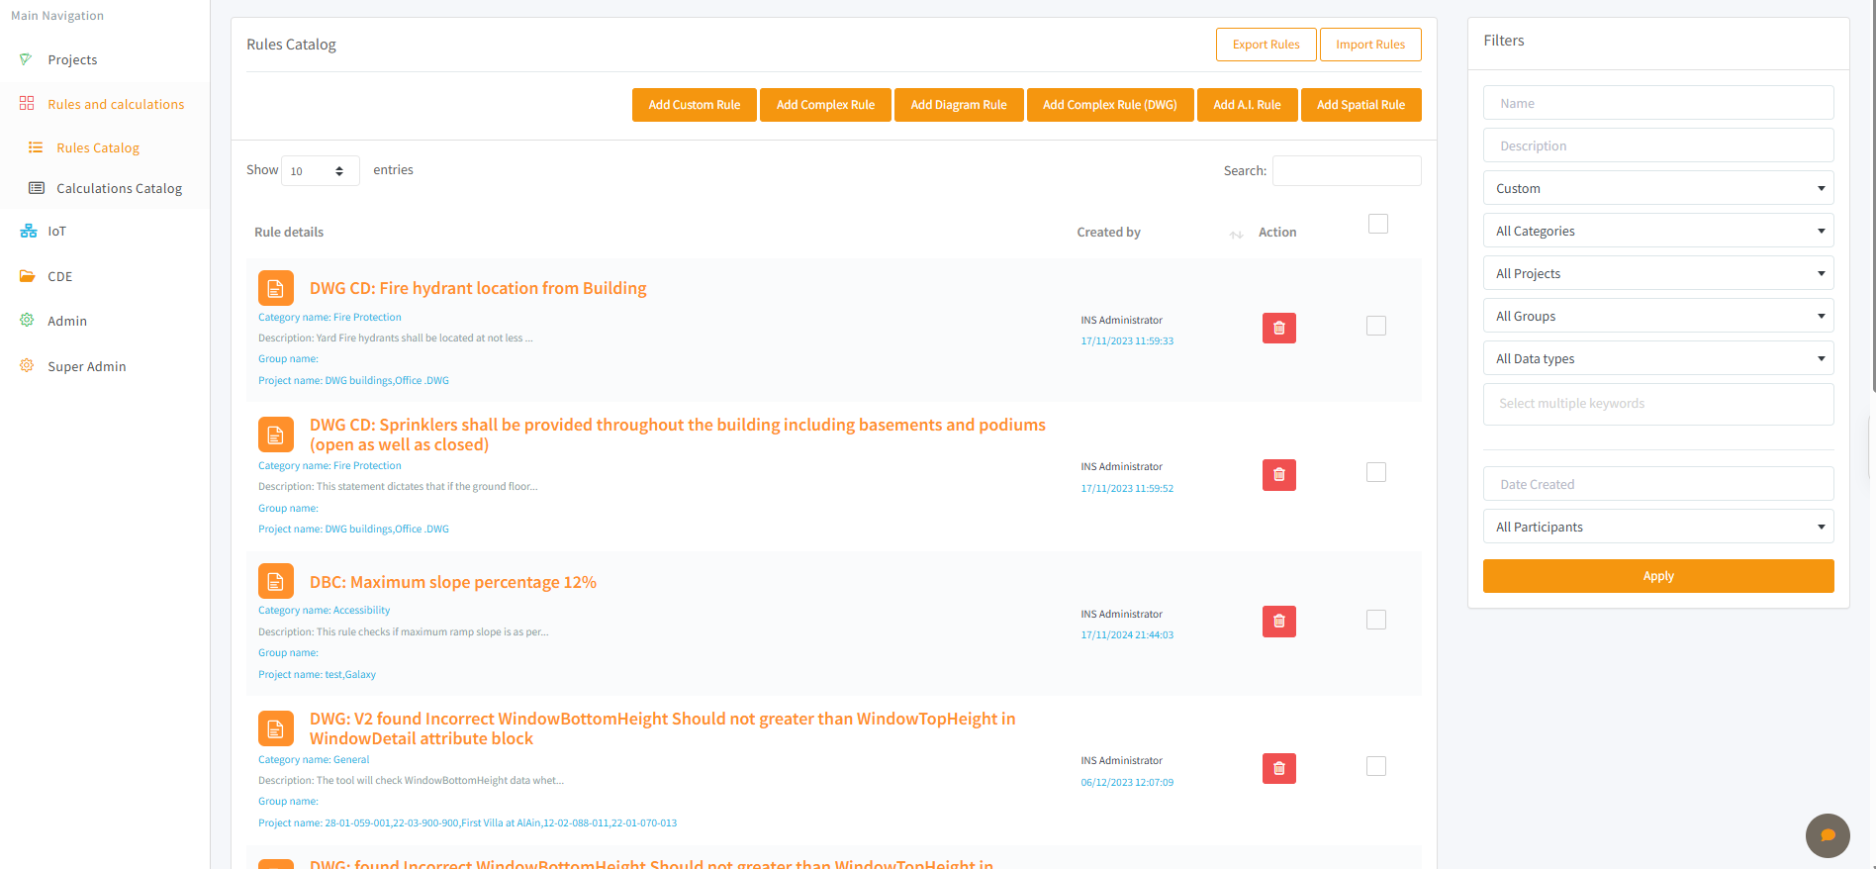Click the Calculations Catalog icon
This screenshot has width=1876, height=869.
(37, 188)
